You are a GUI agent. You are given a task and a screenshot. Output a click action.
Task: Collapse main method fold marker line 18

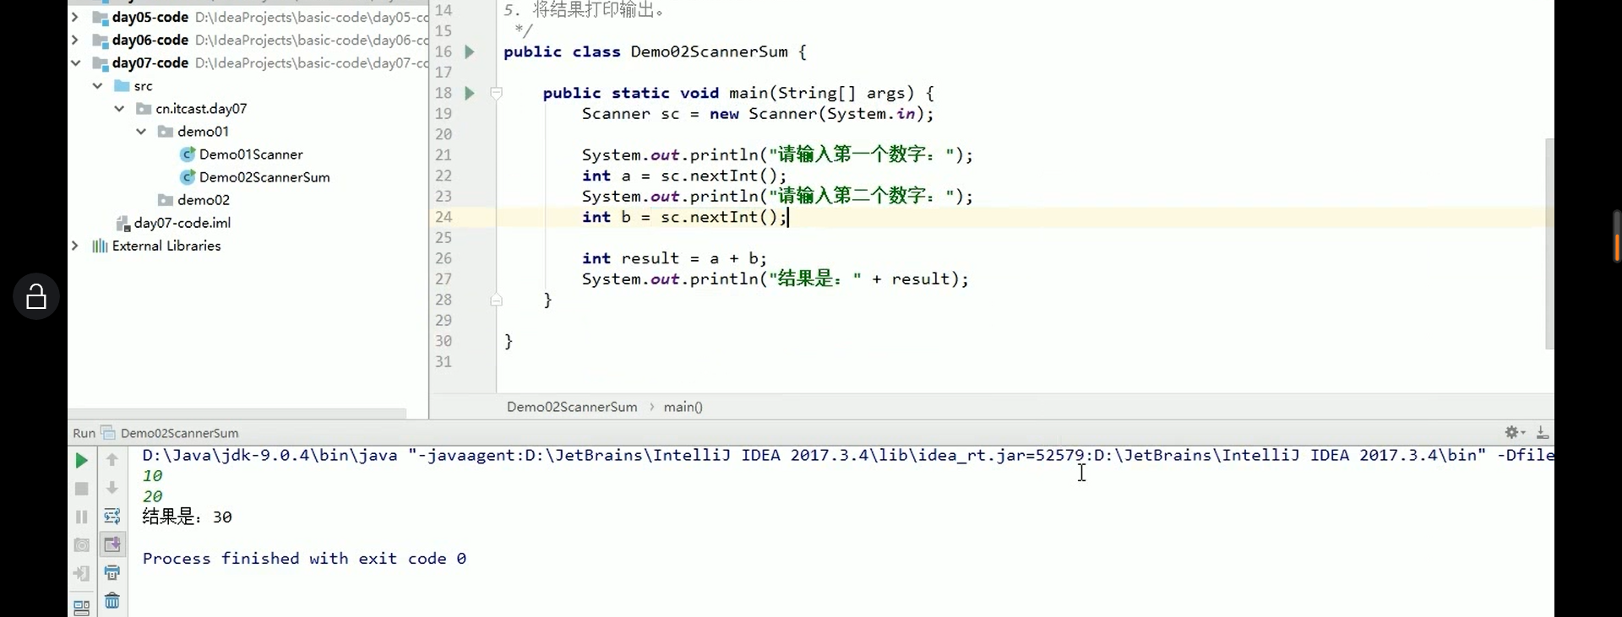click(x=497, y=93)
